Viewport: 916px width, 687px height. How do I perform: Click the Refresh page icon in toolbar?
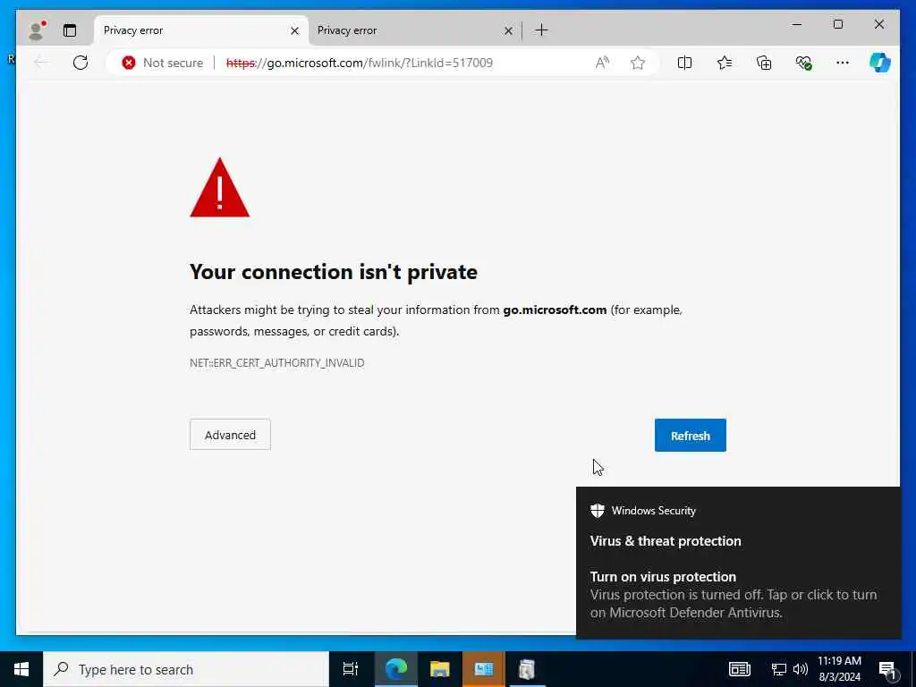[81, 63]
